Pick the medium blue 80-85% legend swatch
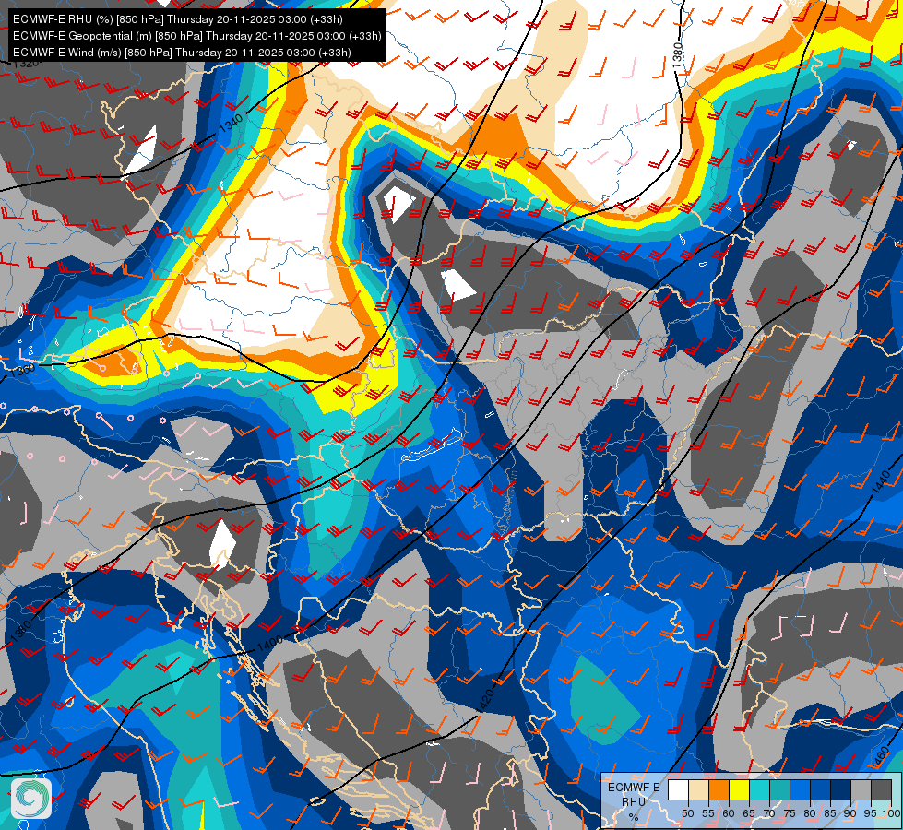 tap(821, 789)
